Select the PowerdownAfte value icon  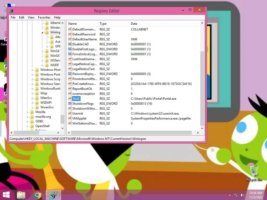(70, 79)
